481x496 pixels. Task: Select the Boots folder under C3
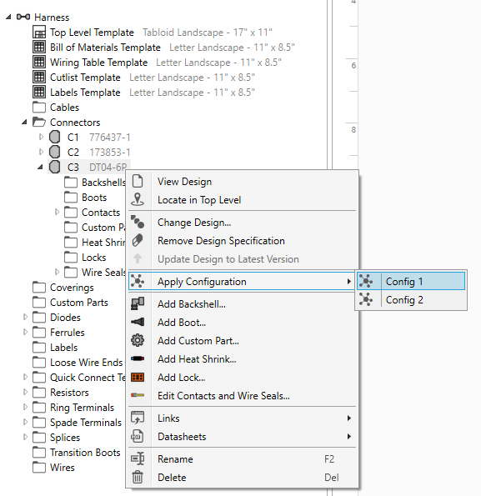tap(85, 197)
